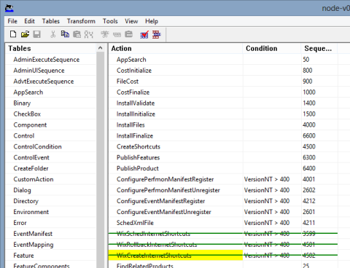Viewport: 350px width, 268px height.
Task: Click the New file toolbar icon
Action: coord(13,34)
